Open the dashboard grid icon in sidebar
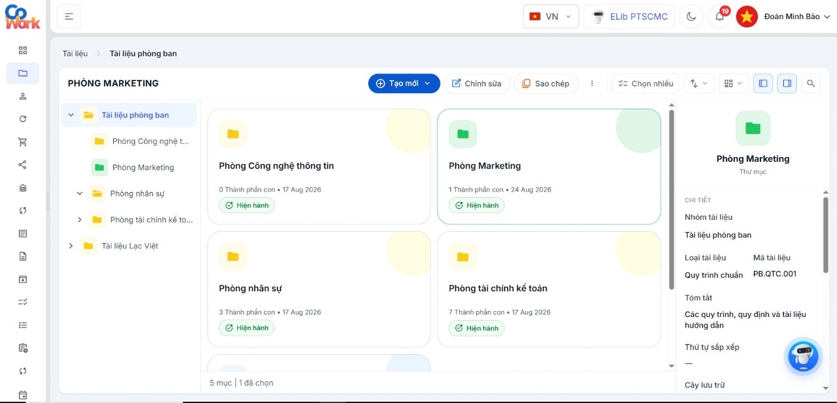 [23, 50]
